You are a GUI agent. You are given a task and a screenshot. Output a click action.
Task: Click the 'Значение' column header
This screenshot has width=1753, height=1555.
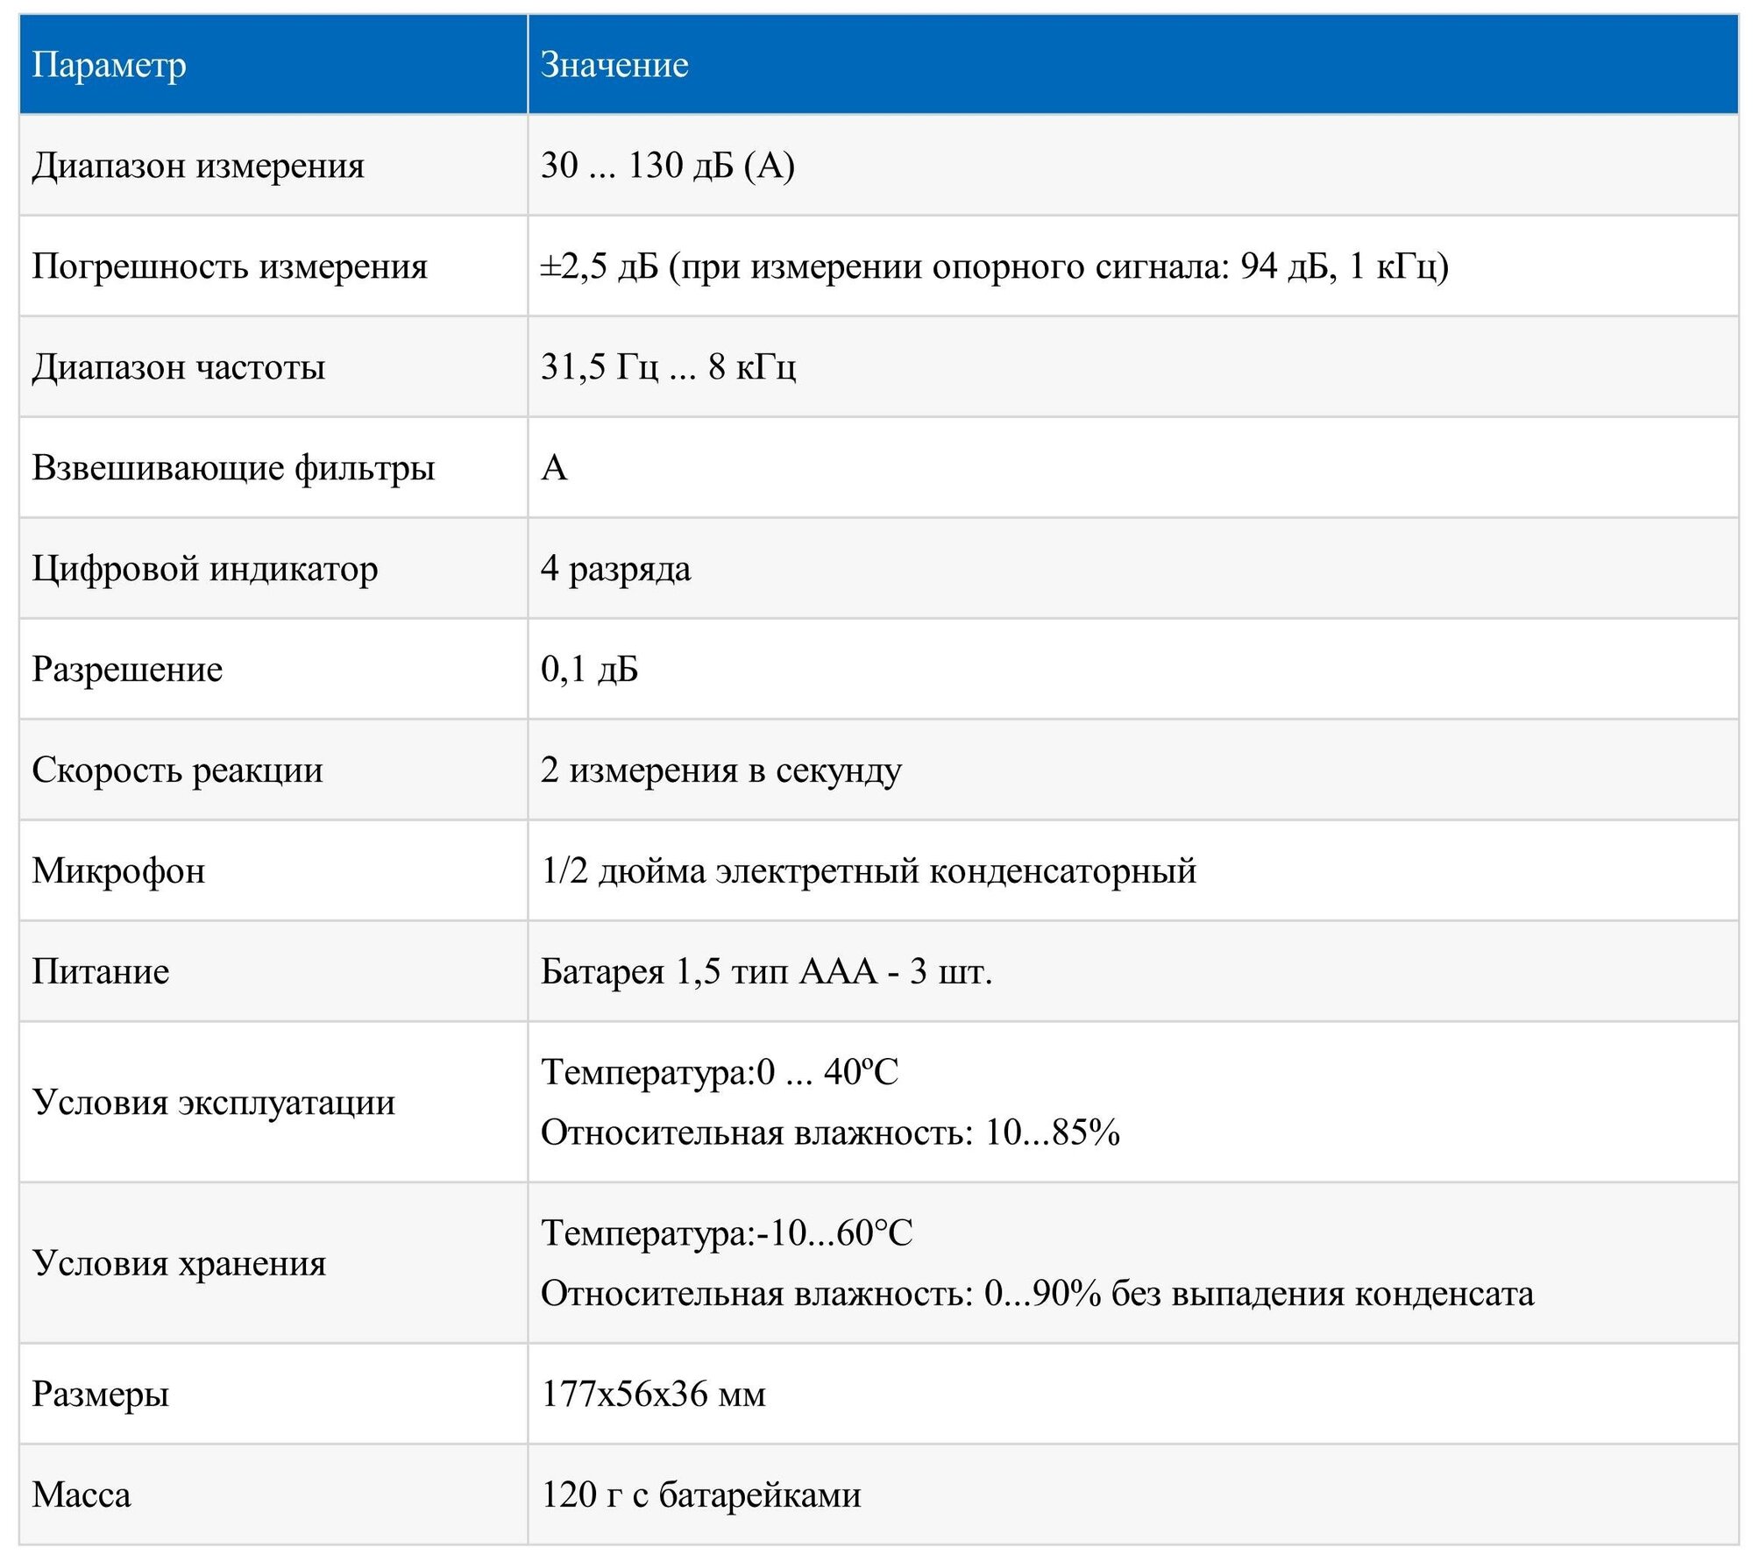pos(614,65)
